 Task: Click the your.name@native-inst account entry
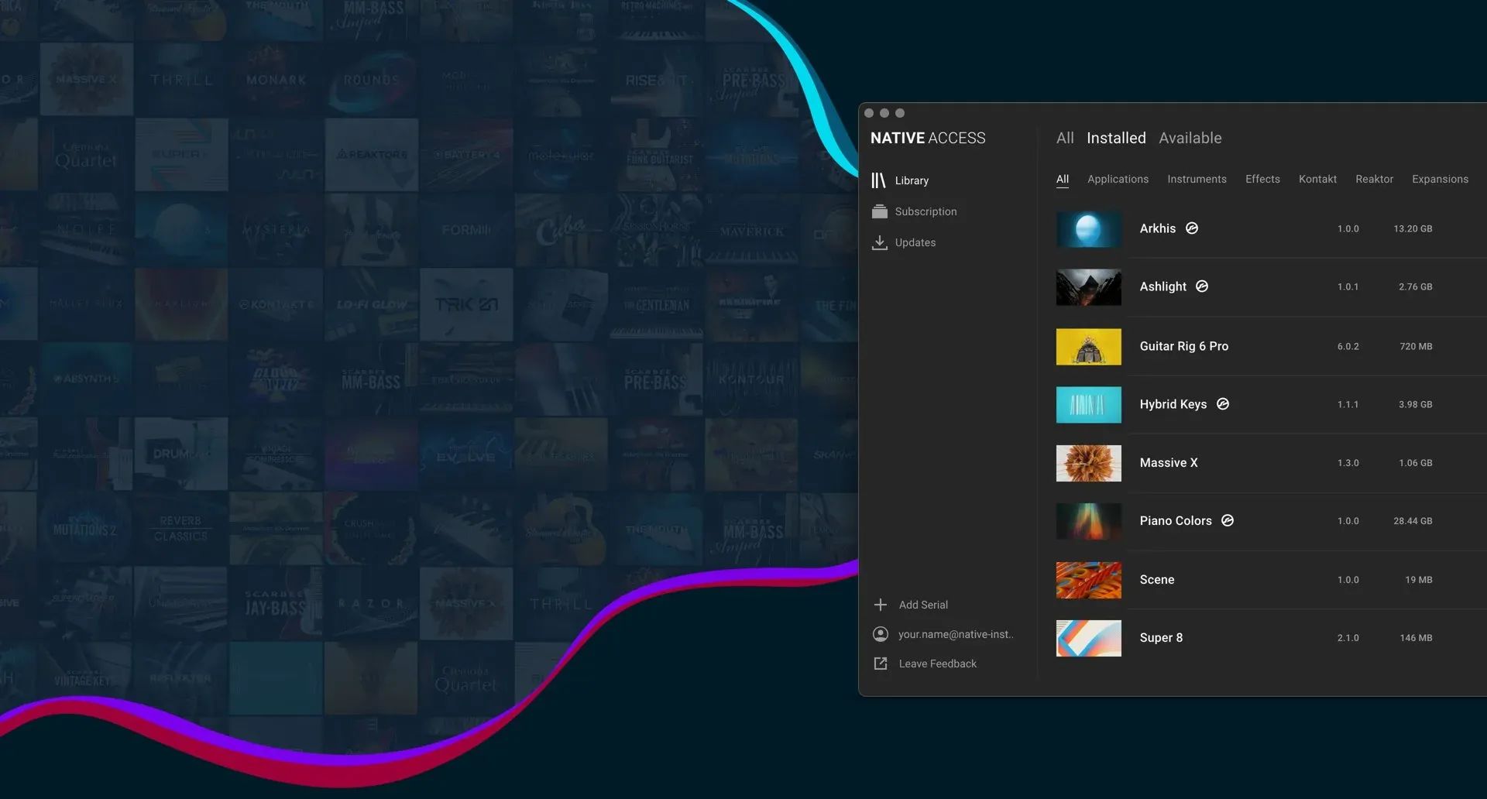(956, 634)
